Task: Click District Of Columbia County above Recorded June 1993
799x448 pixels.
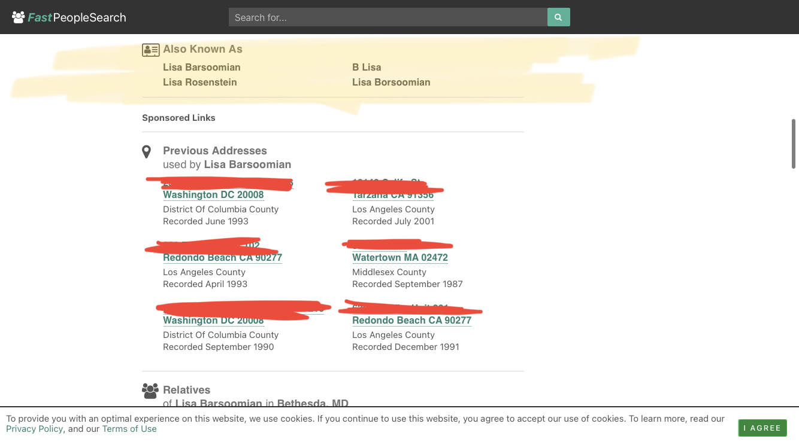Action: coord(221,209)
